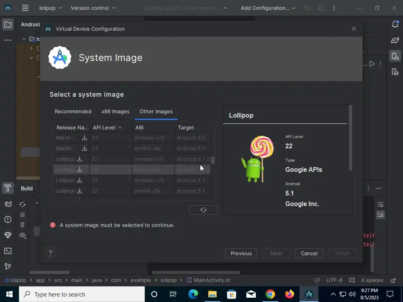Viewport: 403px width, 302px height.
Task: Toggle the build view eye icon
Action: (x=22, y=236)
